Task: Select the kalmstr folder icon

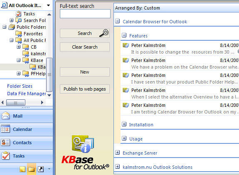Action: coord(26,54)
